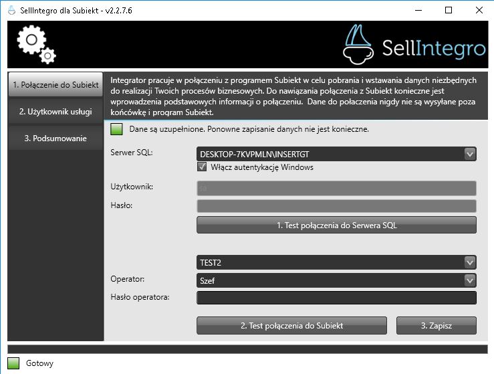Open the 2. Użytkownik usługi tab

[55, 112]
